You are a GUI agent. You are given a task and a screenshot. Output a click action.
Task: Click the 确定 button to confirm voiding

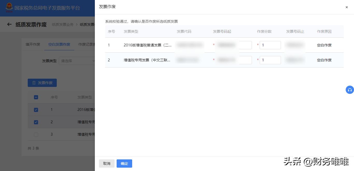click(x=124, y=163)
